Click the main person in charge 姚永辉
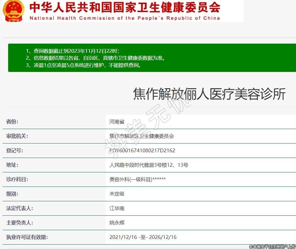This screenshot has height=249, width=296. [x=117, y=223]
